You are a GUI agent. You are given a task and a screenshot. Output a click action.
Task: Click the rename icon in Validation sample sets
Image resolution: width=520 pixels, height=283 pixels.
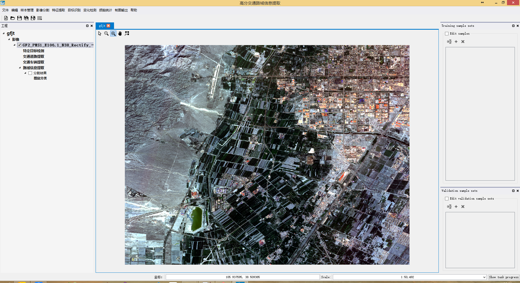(x=449, y=207)
